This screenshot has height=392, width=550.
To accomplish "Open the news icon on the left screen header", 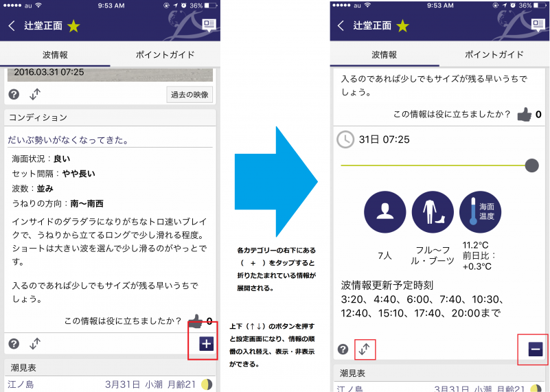I will click(210, 26).
